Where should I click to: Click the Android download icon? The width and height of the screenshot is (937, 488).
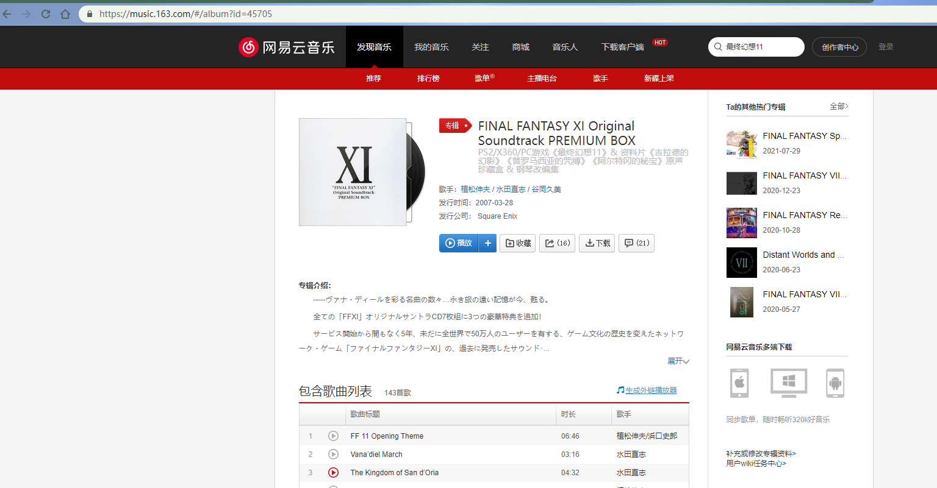835,383
